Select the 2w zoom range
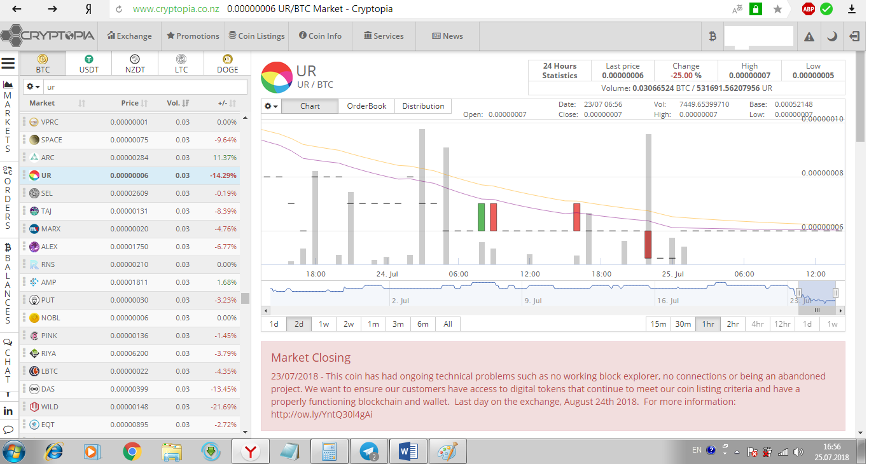 [349, 324]
